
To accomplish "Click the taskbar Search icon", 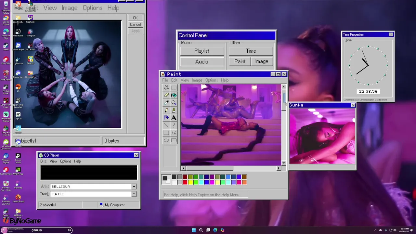I will (201, 230).
